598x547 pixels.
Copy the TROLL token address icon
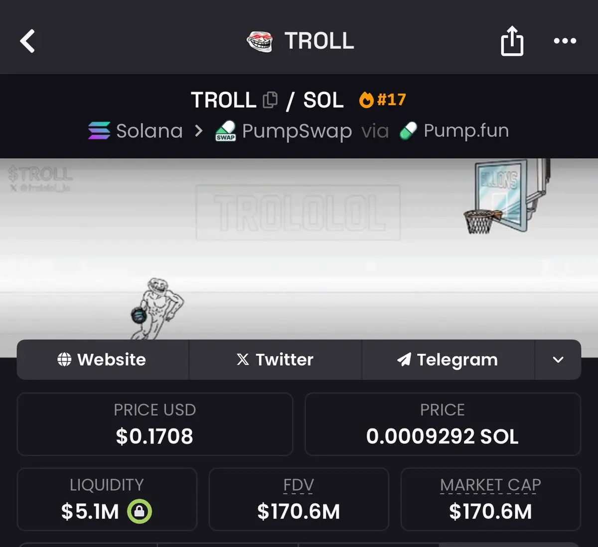[270, 100]
